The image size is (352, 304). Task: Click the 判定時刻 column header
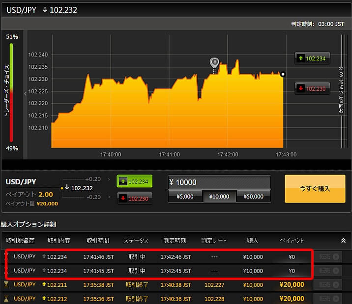[175, 241]
